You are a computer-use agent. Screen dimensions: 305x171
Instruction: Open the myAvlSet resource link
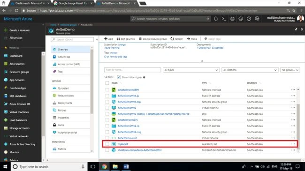click(123, 144)
